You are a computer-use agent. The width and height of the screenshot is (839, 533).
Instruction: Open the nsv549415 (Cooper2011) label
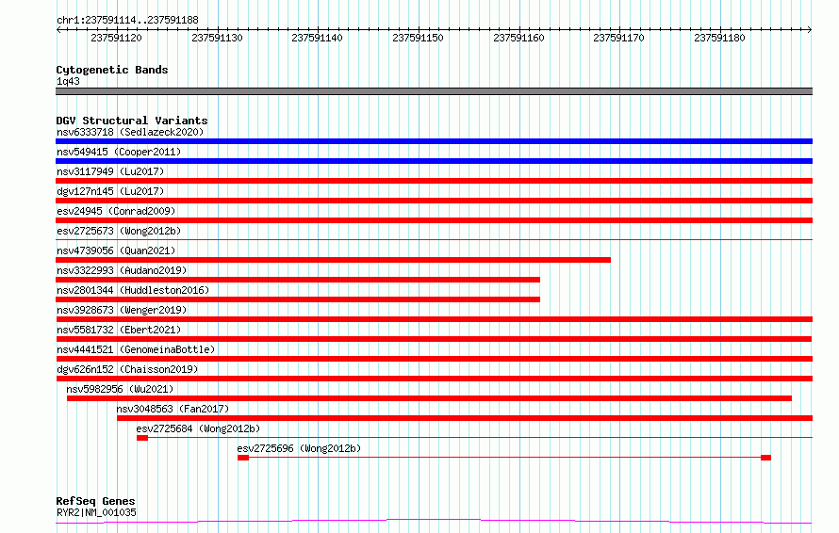tap(119, 152)
